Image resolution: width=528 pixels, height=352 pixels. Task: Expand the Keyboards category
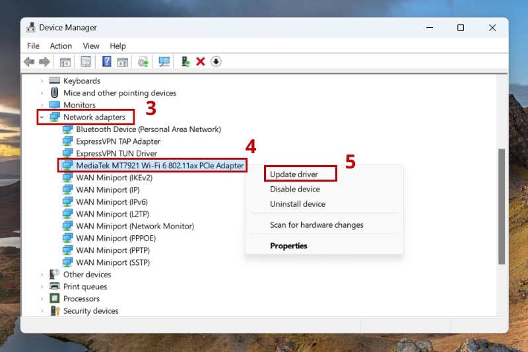(42, 81)
